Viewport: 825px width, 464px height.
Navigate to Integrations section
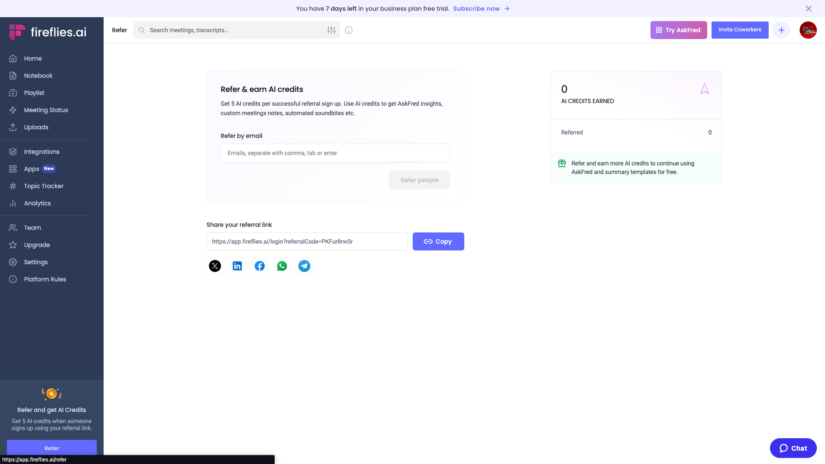click(42, 152)
